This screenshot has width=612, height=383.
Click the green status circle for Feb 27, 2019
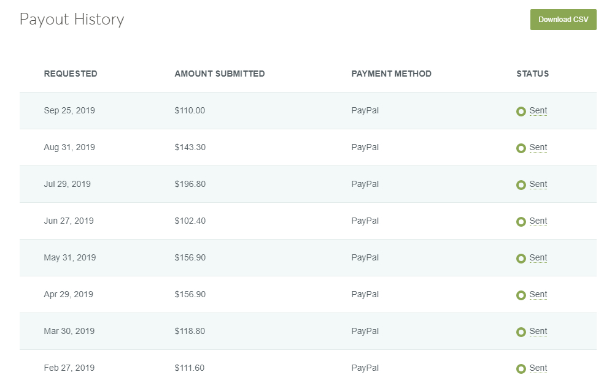click(521, 369)
